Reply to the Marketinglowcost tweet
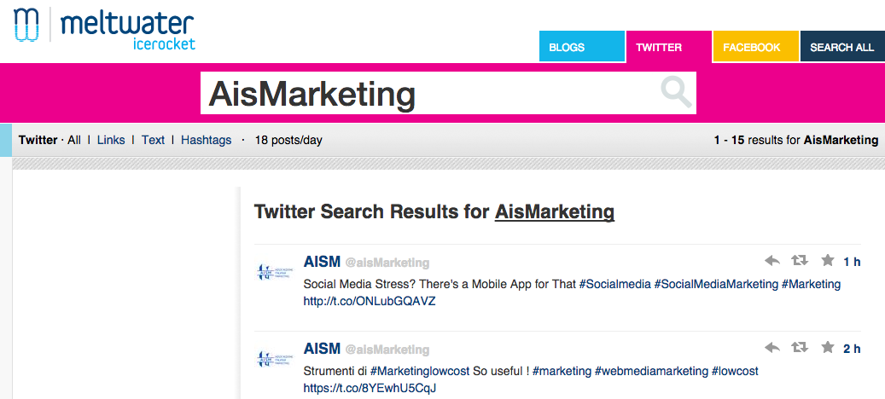This screenshot has width=885, height=399. coord(772,348)
